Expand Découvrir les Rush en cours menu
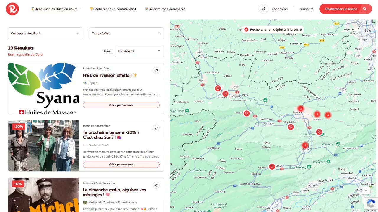Image resolution: width=378 pixels, height=212 pixels. pyautogui.click(x=56, y=9)
